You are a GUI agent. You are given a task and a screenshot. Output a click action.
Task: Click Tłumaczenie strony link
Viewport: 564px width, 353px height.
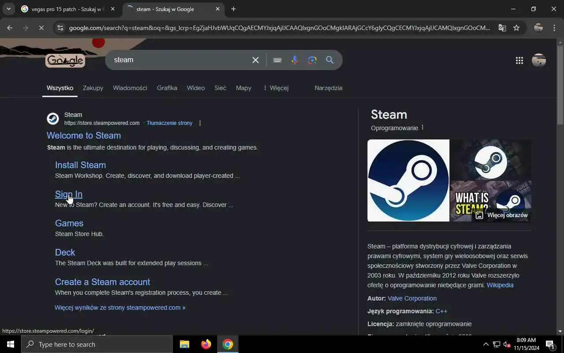(x=170, y=123)
